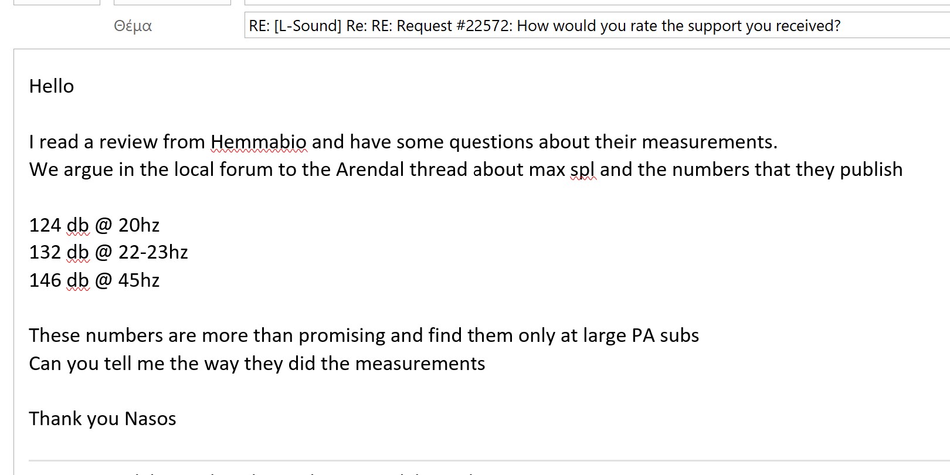950x475 pixels.
Task: Click the line starting Can you tell me
Action: pos(257,364)
